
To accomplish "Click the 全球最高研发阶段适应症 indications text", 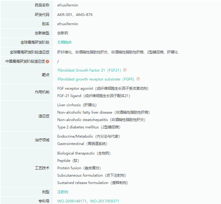I will [118, 52].
